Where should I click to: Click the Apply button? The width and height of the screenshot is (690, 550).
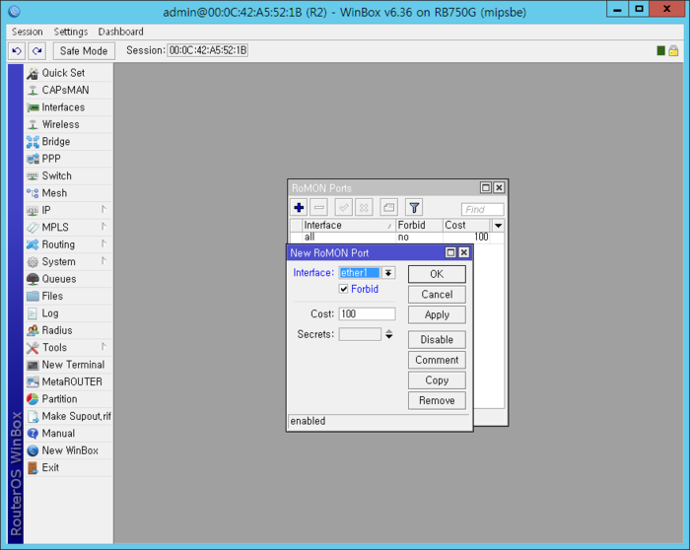[x=437, y=314]
